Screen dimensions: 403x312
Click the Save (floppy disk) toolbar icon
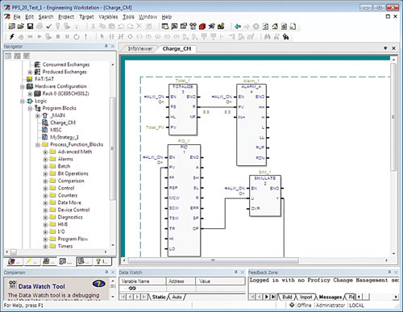[30, 27]
